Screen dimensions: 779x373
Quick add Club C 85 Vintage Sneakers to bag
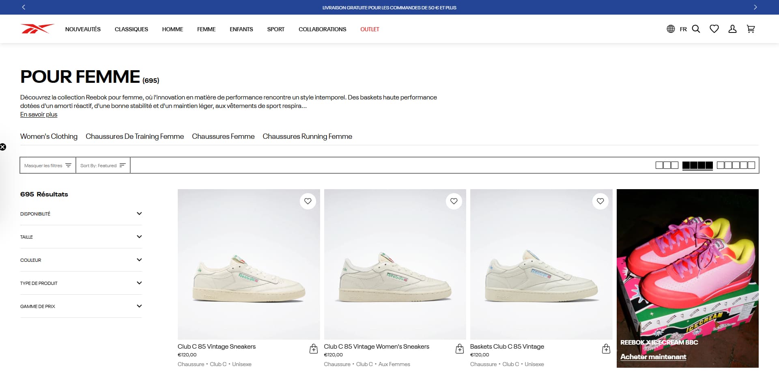[x=314, y=349]
